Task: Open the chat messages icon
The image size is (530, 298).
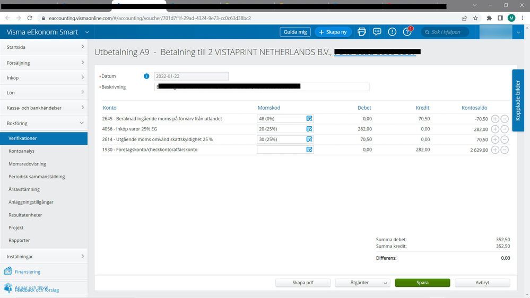Action: click(377, 32)
